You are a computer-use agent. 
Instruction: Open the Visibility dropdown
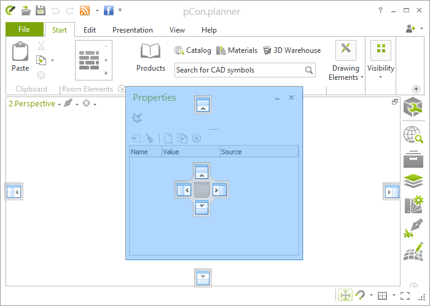381,60
